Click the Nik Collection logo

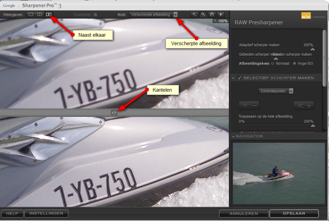[313, 16]
